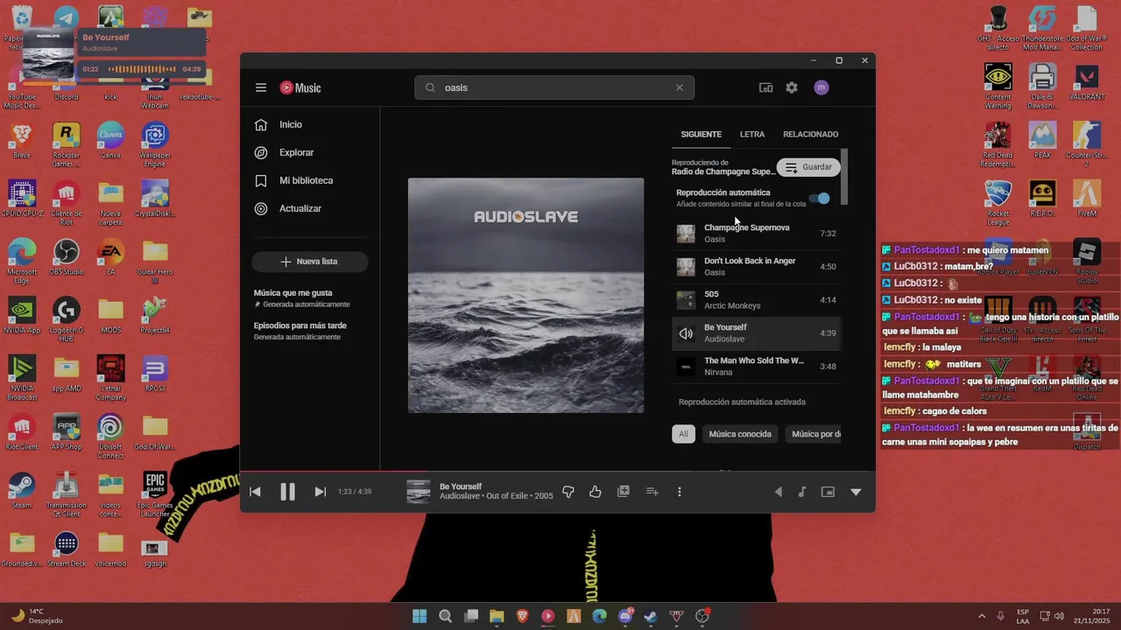Click the Nueva lista button
Image resolution: width=1121 pixels, height=630 pixels.
[310, 262]
